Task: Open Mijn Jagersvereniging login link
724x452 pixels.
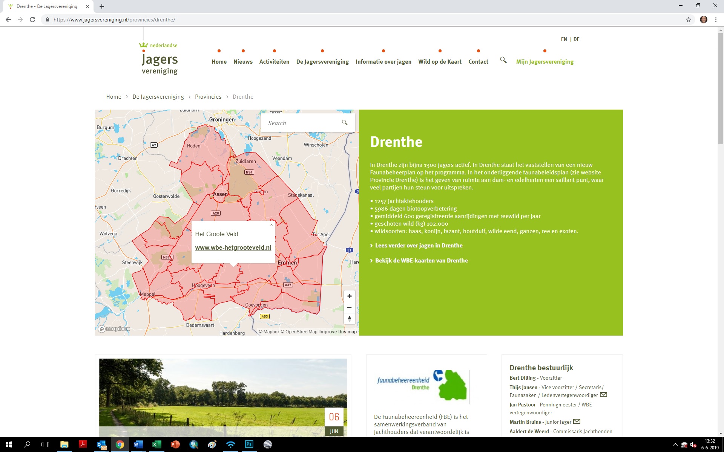Action: pyautogui.click(x=545, y=62)
